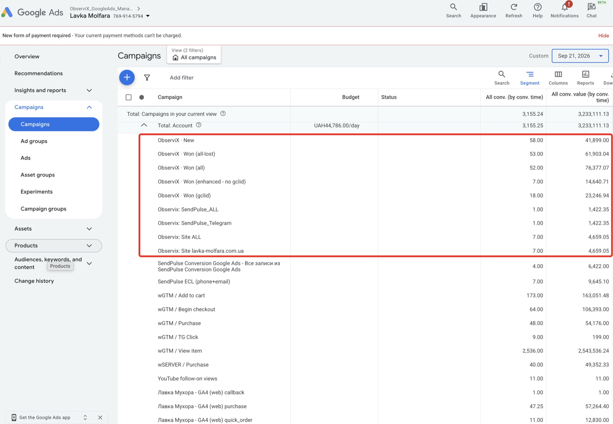Open Ad groups in sidebar
The image size is (613, 424).
(x=34, y=141)
